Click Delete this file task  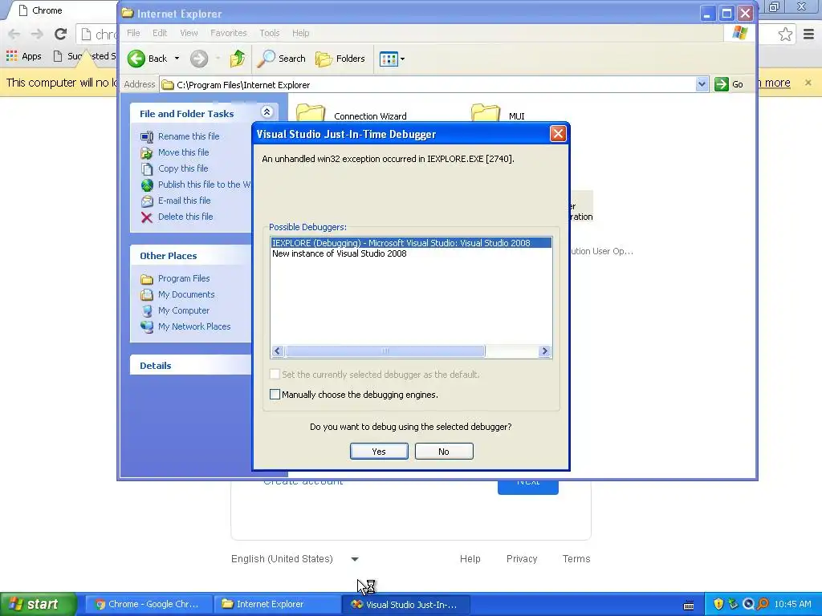tap(185, 217)
